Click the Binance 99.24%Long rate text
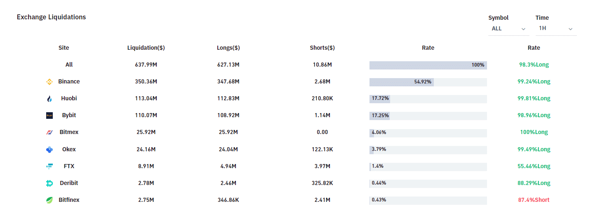 click(x=534, y=81)
